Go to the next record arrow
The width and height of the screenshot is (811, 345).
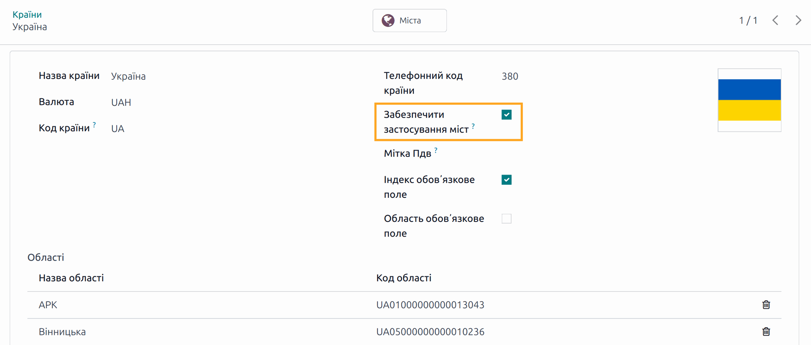click(x=798, y=20)
